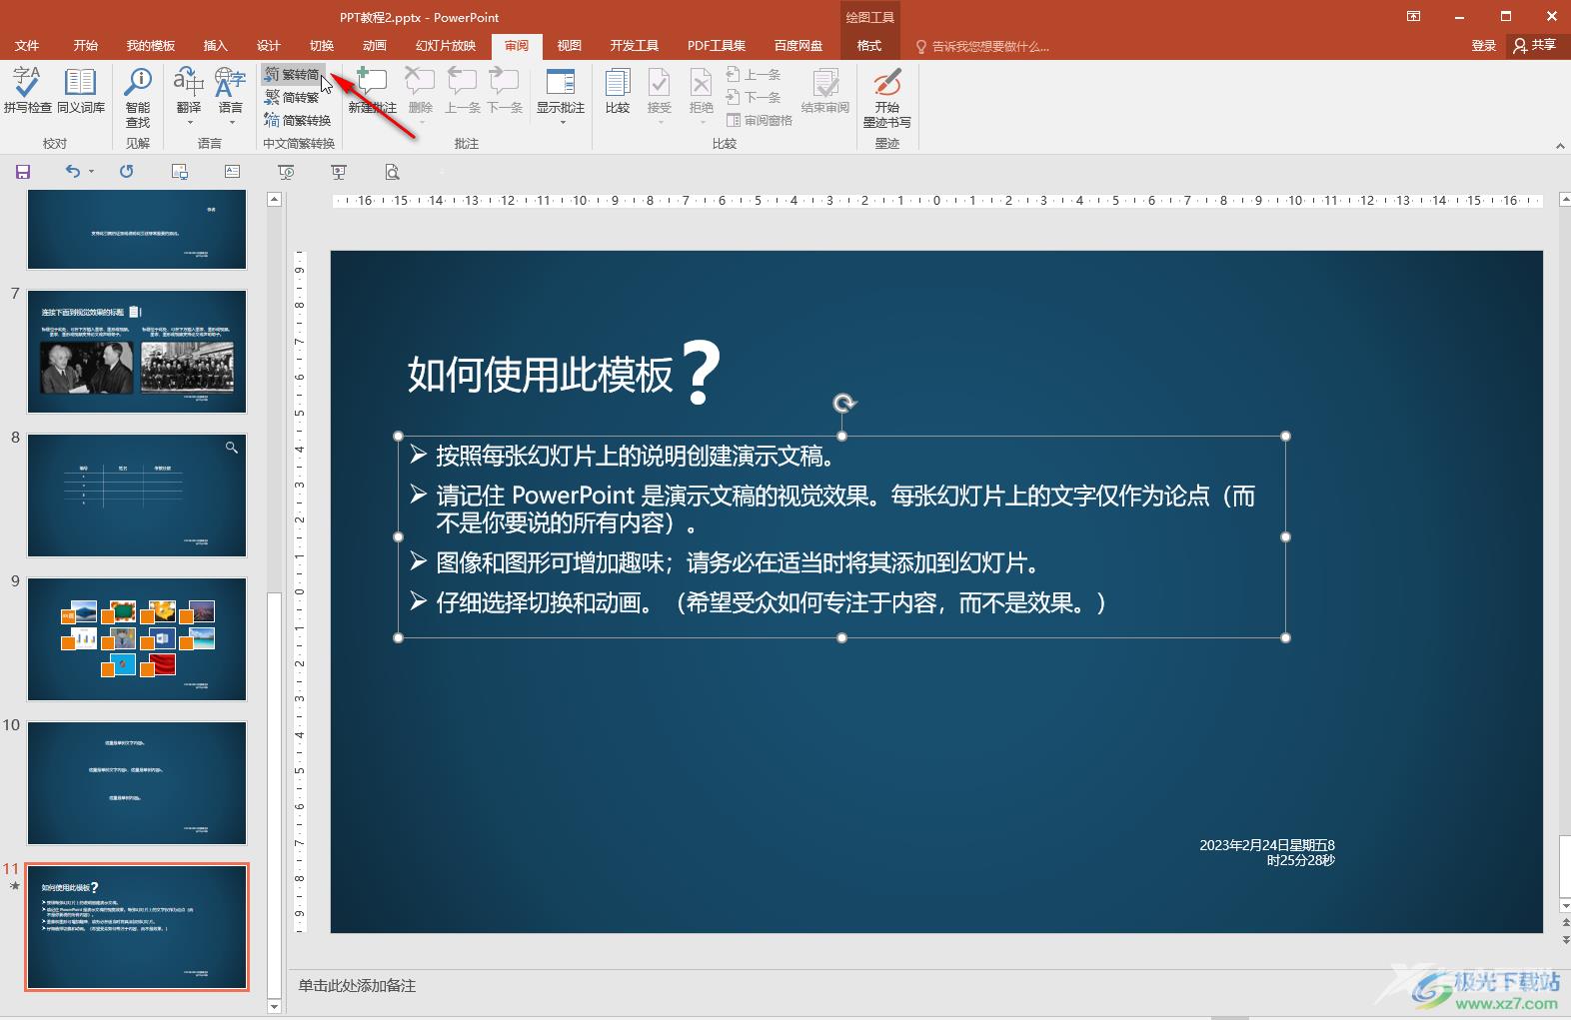Run the 拼写检查 spelling check

[x=27, y=90]
